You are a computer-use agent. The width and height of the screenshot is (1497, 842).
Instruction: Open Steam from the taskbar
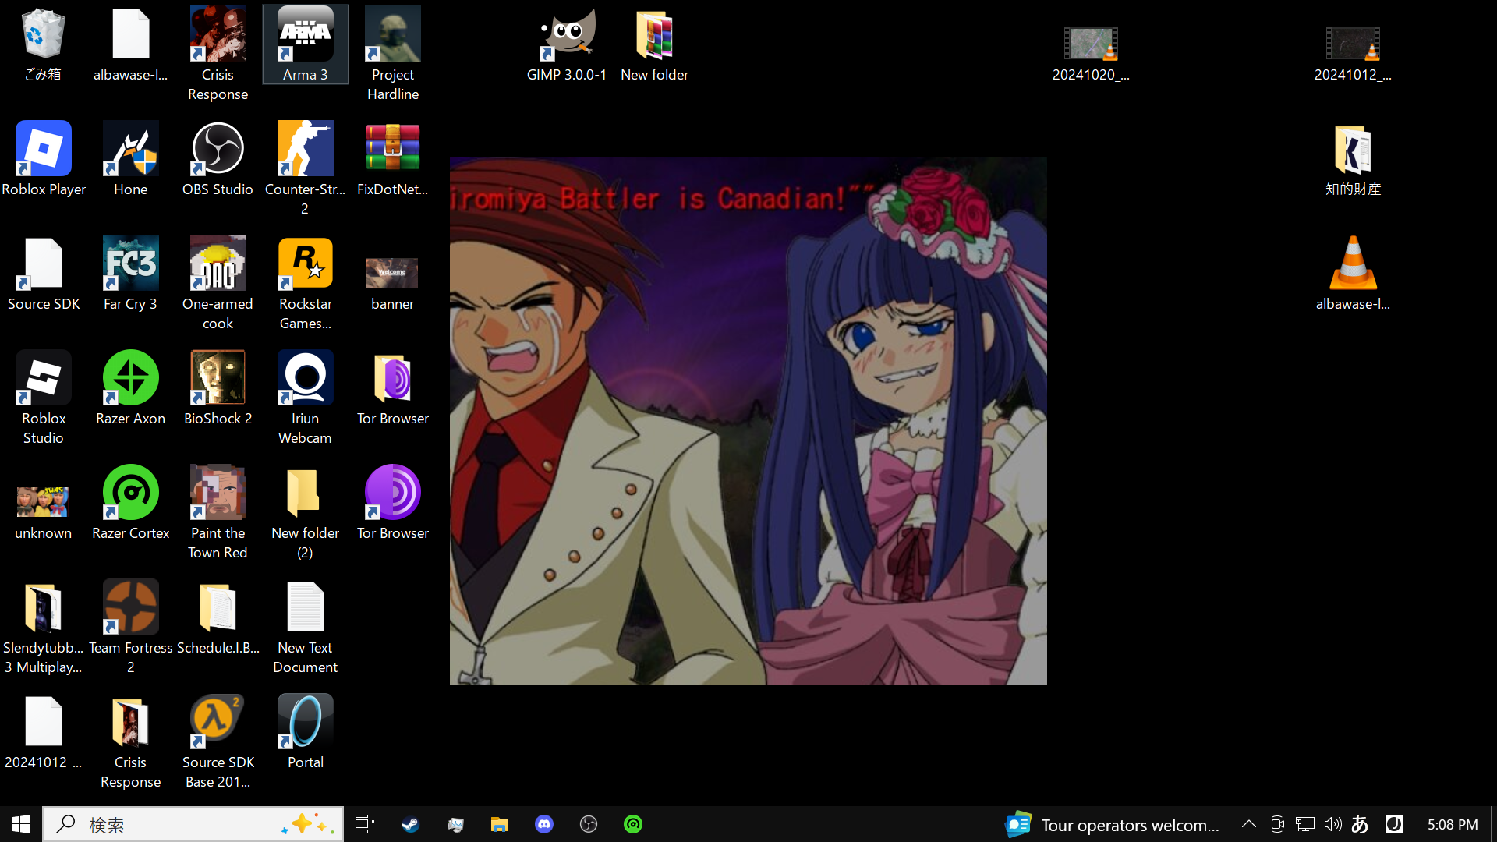(x=410, y=824)
